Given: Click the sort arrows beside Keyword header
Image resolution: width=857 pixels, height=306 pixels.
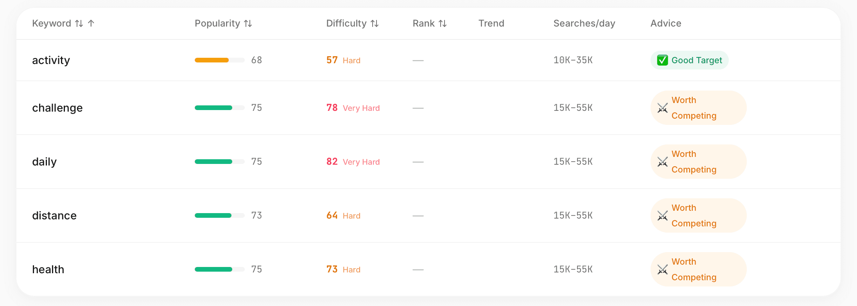Looking at the screenshot, I should pos(79,23).
